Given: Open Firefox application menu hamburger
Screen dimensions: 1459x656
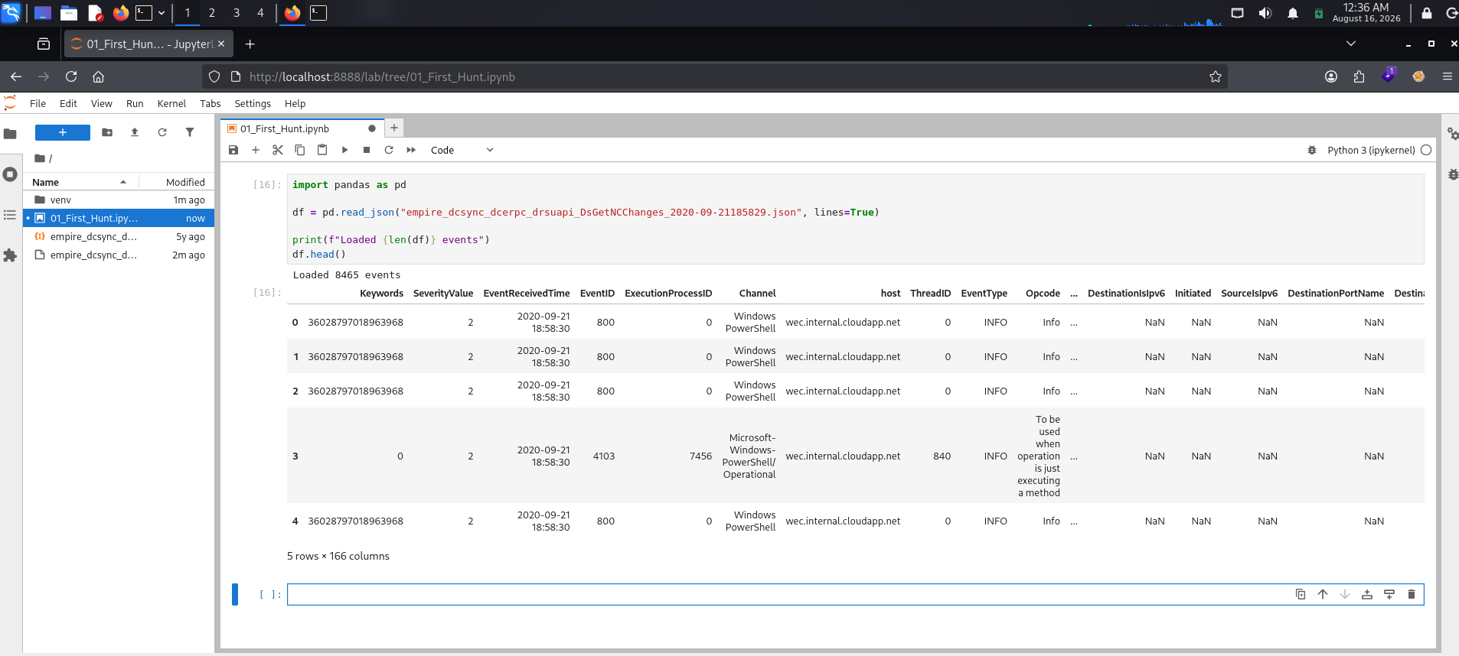Looking at the screenshot, I should 1447,76.
